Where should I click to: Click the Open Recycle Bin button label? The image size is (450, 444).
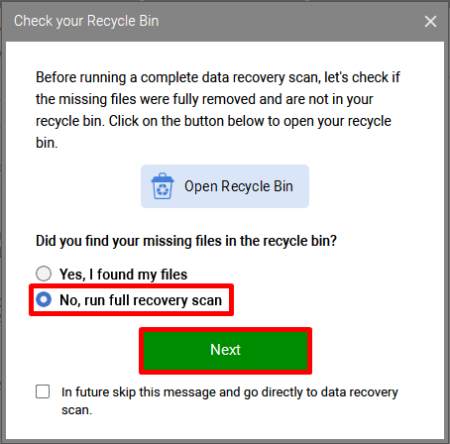[x=239, y=186]
